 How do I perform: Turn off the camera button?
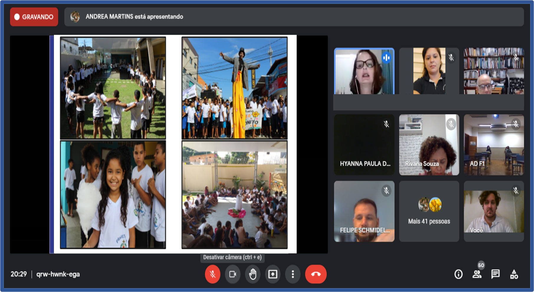(232, 274)
